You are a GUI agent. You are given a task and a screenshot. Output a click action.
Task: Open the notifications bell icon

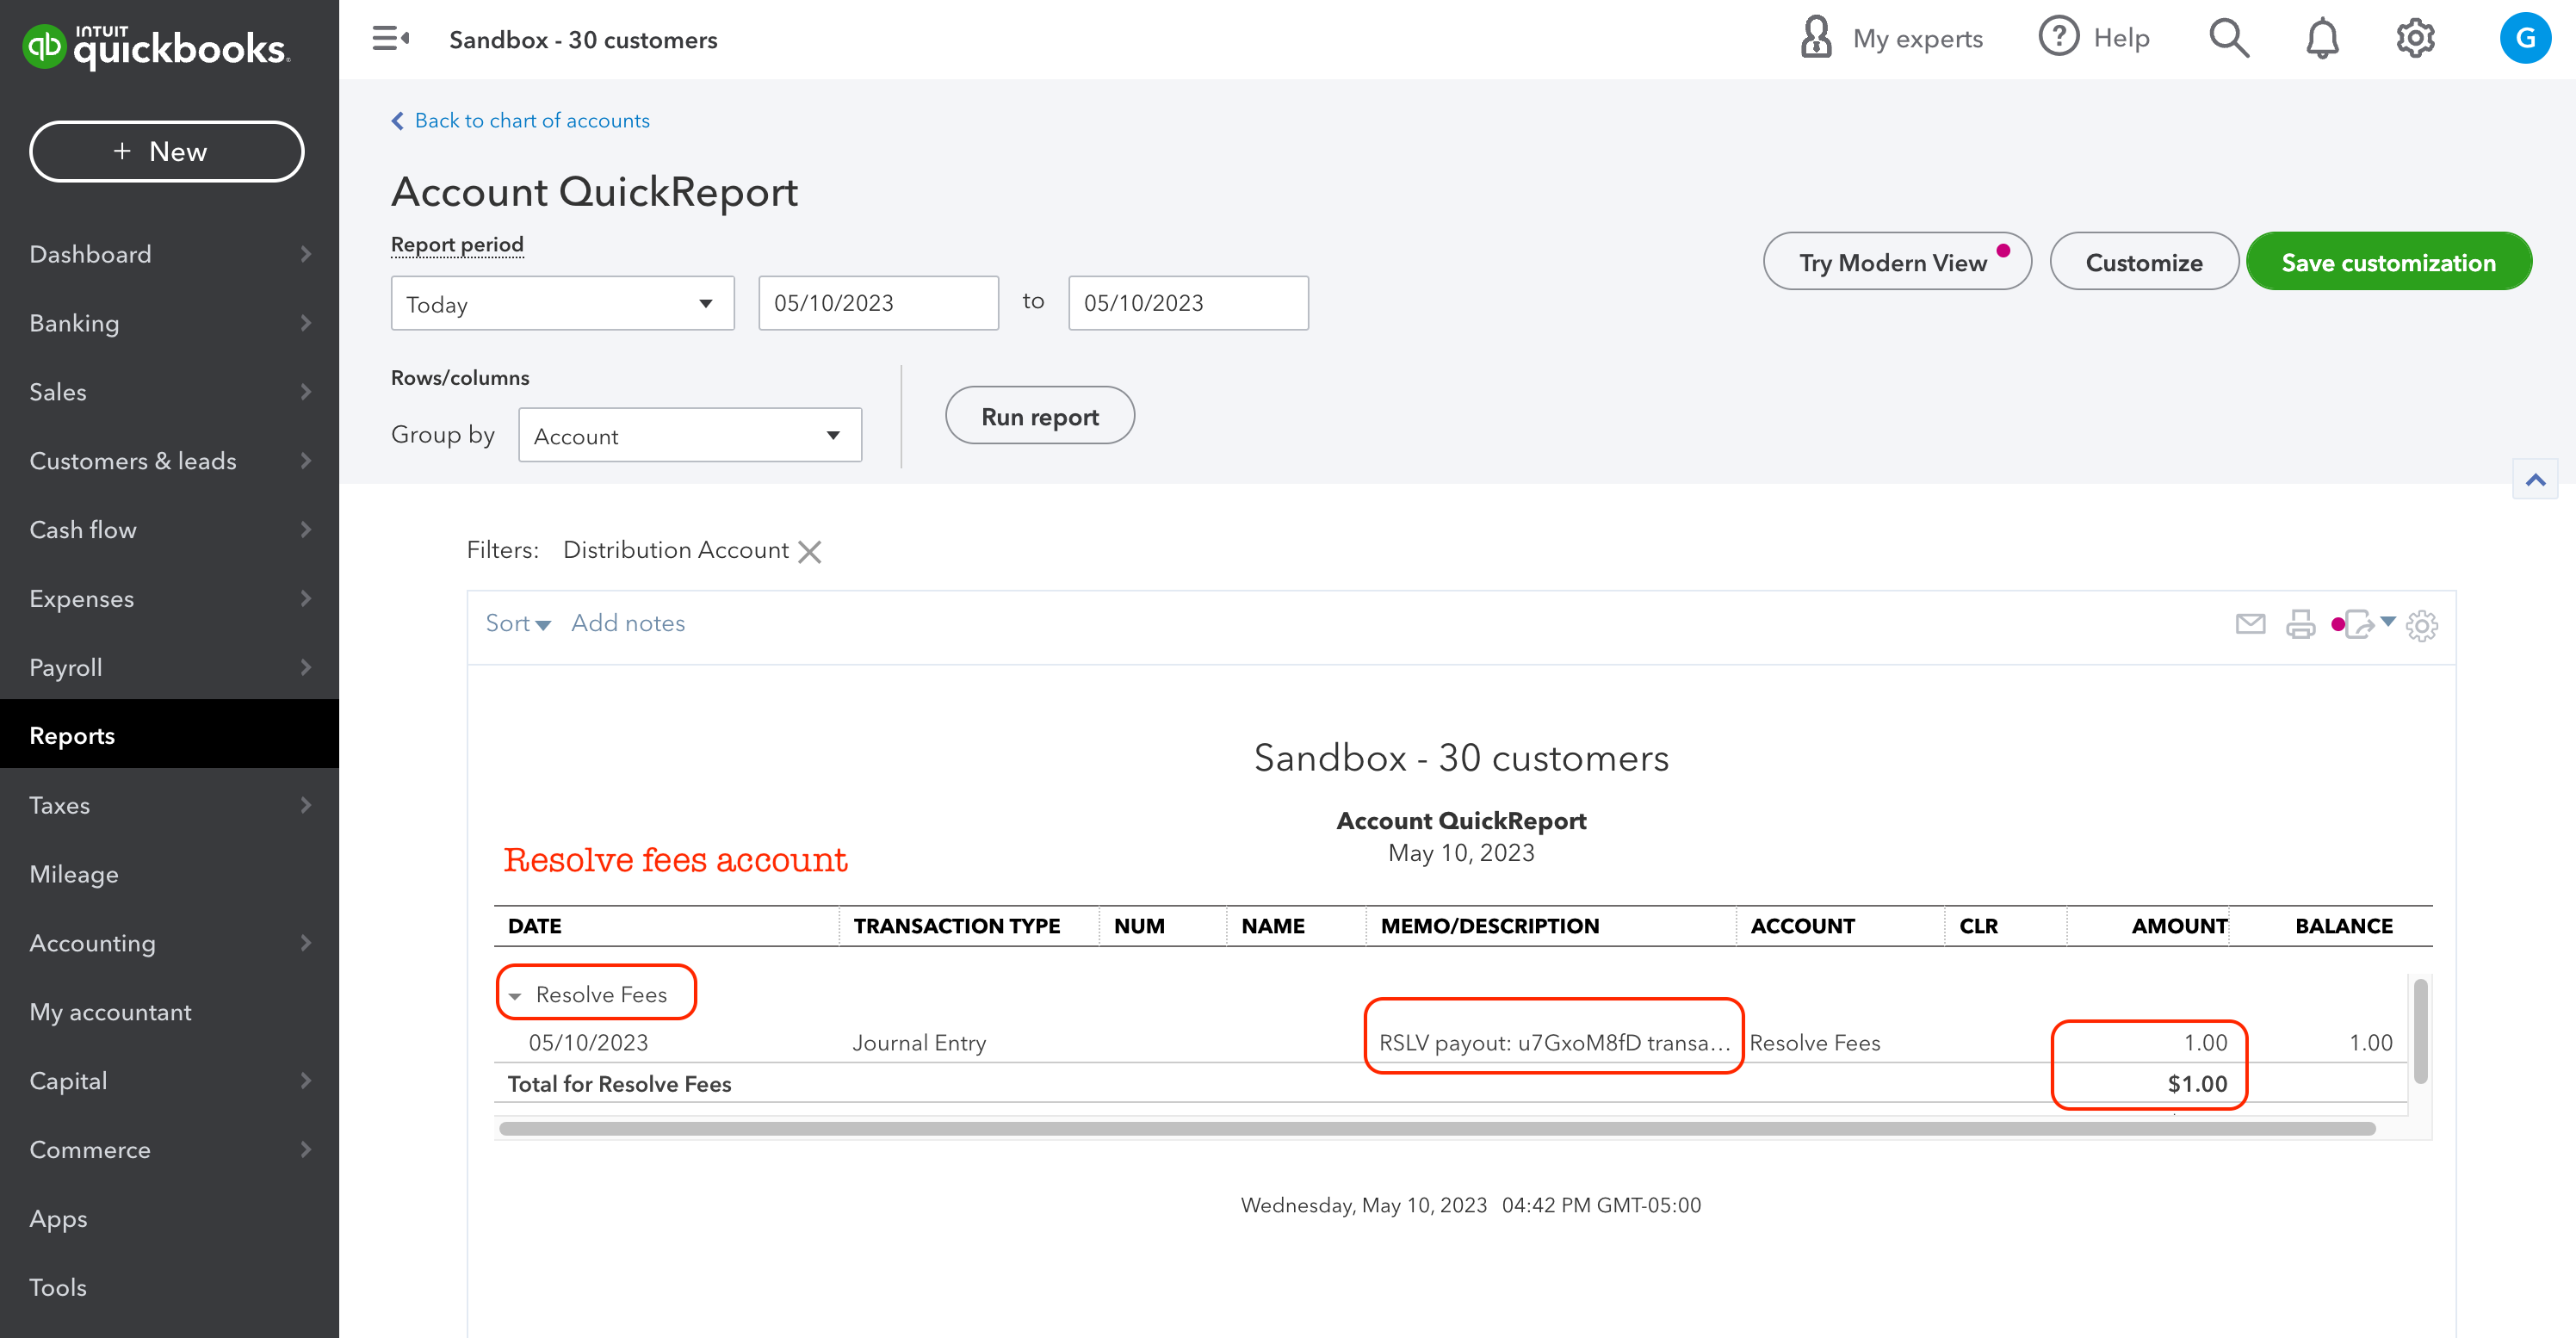[2321, 39]
